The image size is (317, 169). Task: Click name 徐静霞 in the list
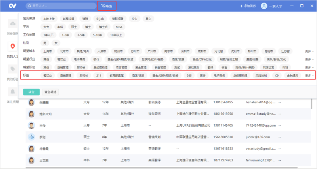pyautogui.click(x=44, y=148)
